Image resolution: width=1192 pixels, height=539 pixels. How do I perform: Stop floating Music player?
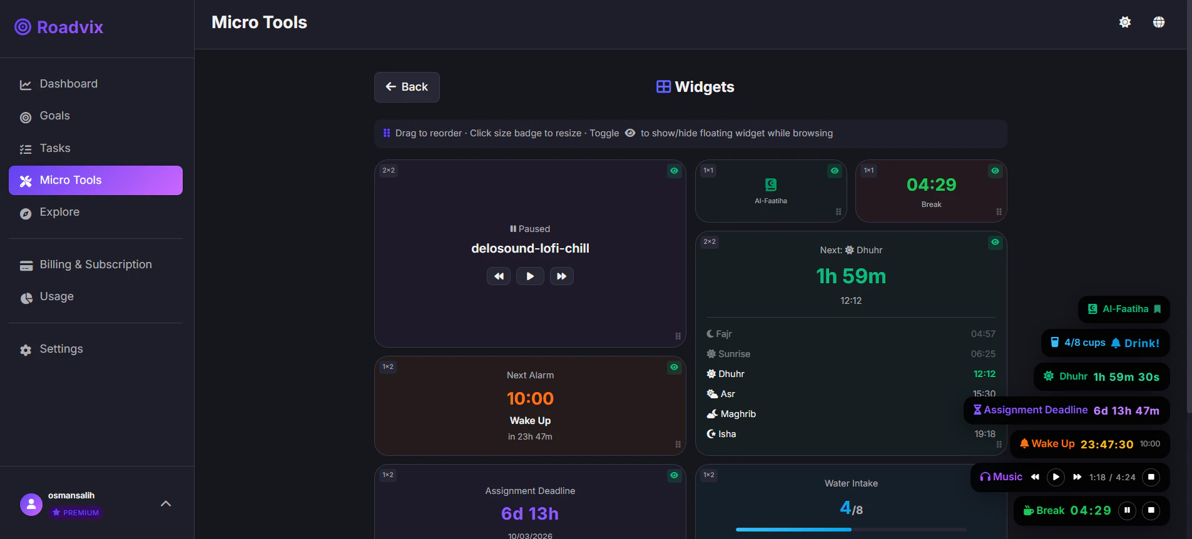pyautogui.click(x=1151, y=477)
